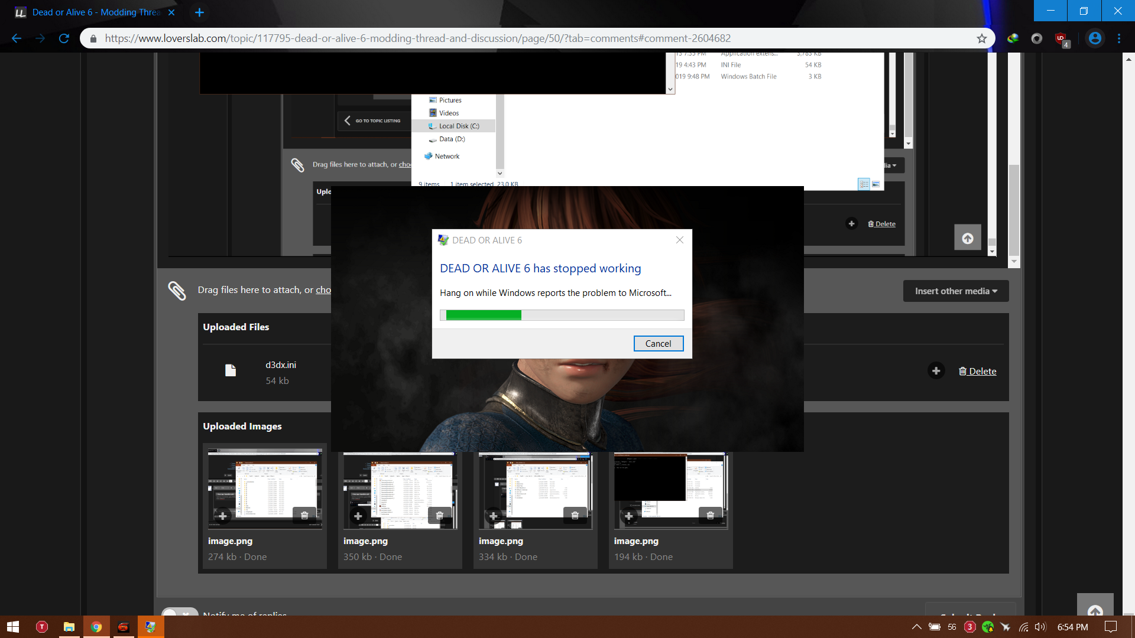Click the page scrollbar up arrow
Screen dimensions: 1135x638
click(x=1128, y=59)
